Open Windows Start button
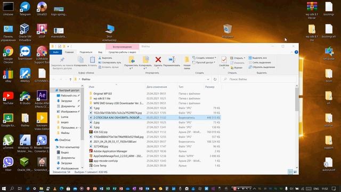This screenshot has height=192, width=341. coord(4,188)
